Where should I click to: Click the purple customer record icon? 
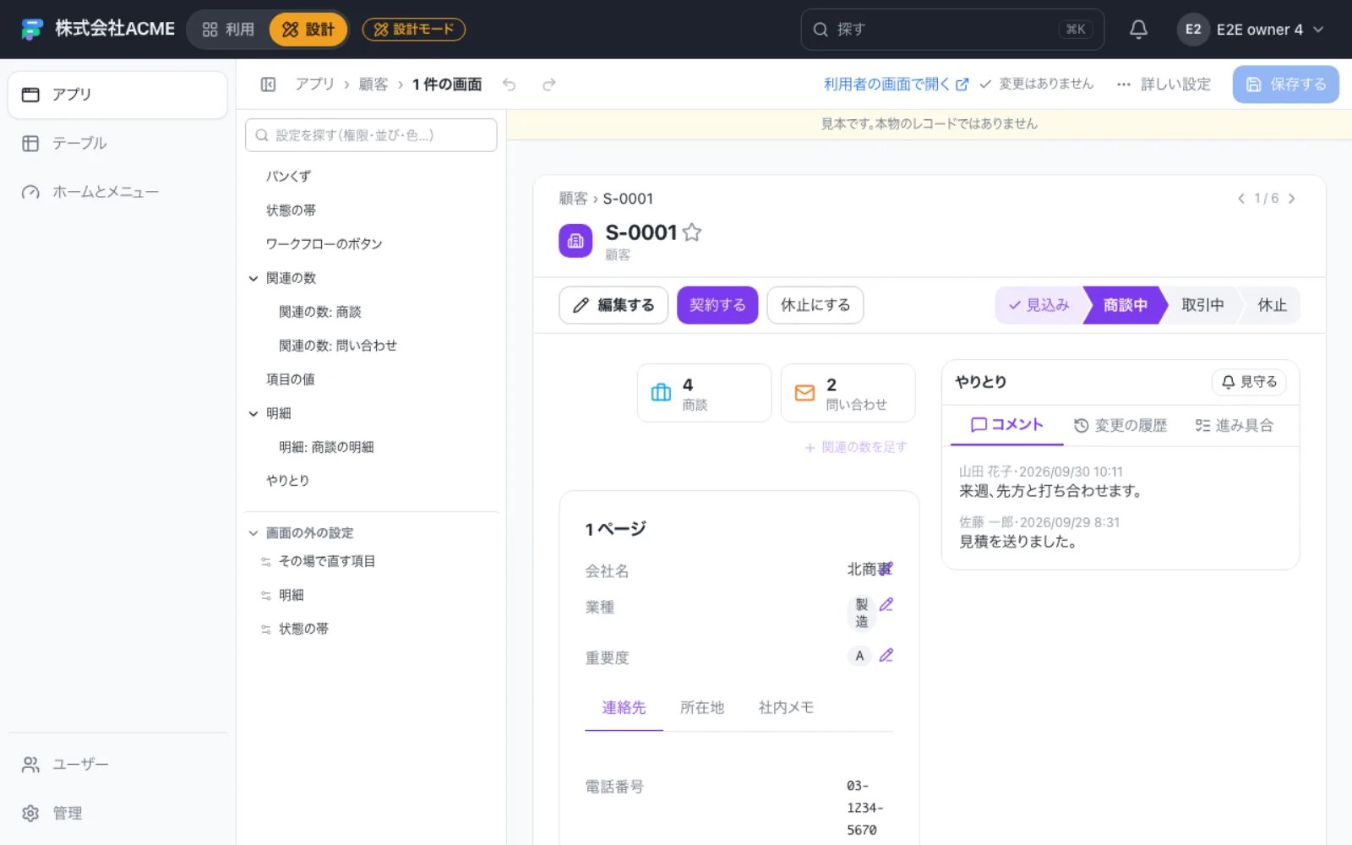click(575, 241)
